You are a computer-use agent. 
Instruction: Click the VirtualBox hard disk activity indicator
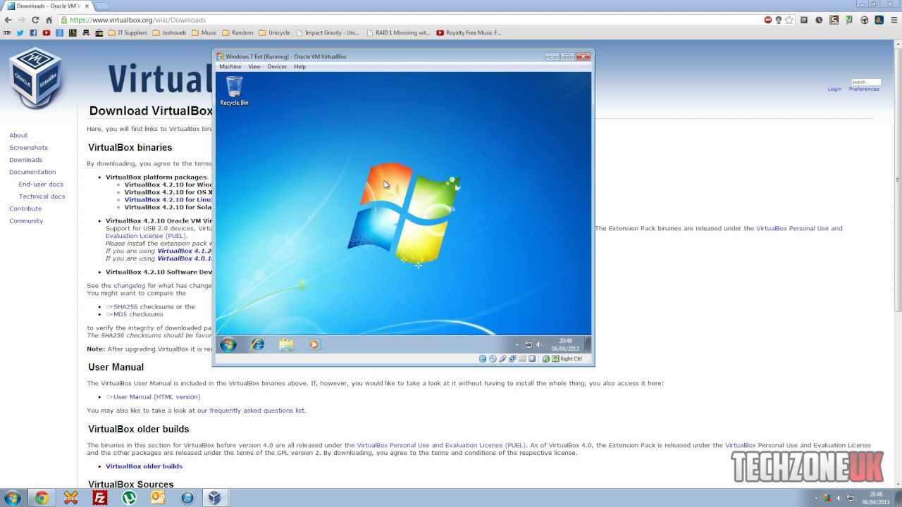(483, 358)
